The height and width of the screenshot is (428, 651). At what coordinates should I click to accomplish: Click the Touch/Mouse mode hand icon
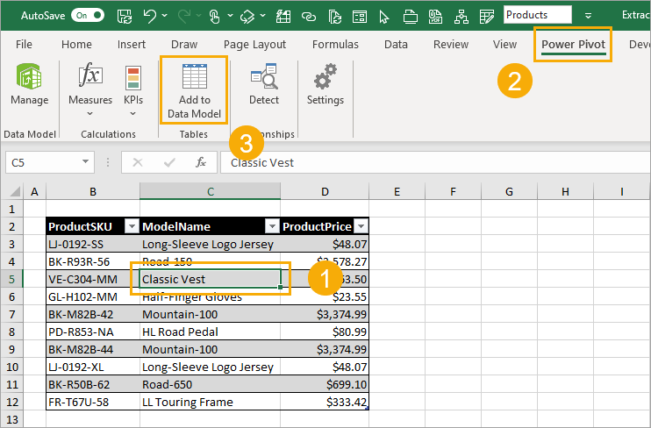tap(214, 16)
